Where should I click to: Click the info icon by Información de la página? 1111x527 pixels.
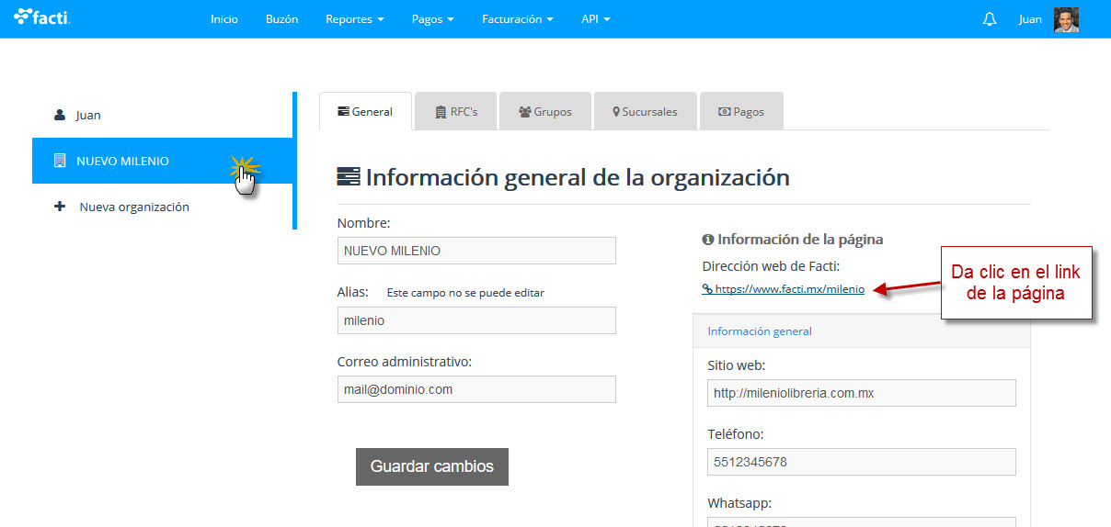tap(708, 240)
